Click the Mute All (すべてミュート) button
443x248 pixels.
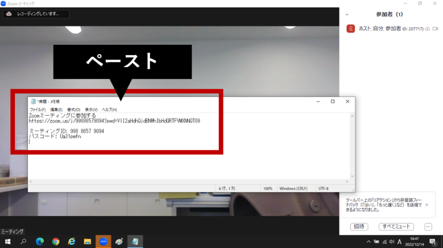coord(396,226)
